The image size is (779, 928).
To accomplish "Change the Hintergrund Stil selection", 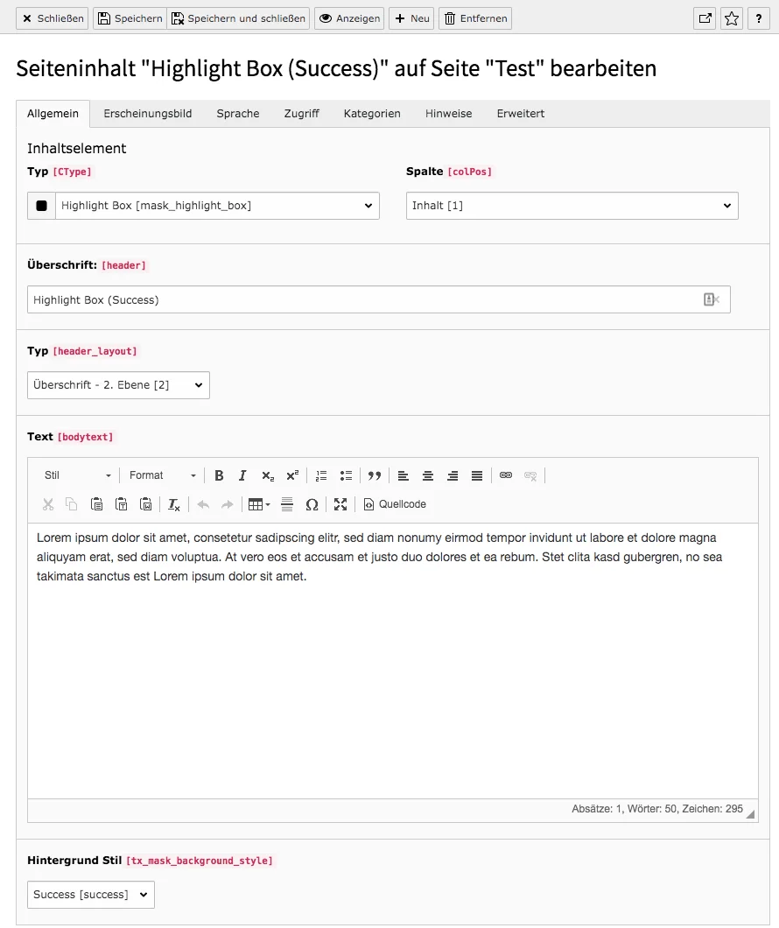I will [x=90, y=894].
